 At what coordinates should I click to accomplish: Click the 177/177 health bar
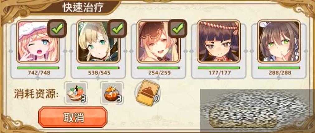(x=219, y=68)
